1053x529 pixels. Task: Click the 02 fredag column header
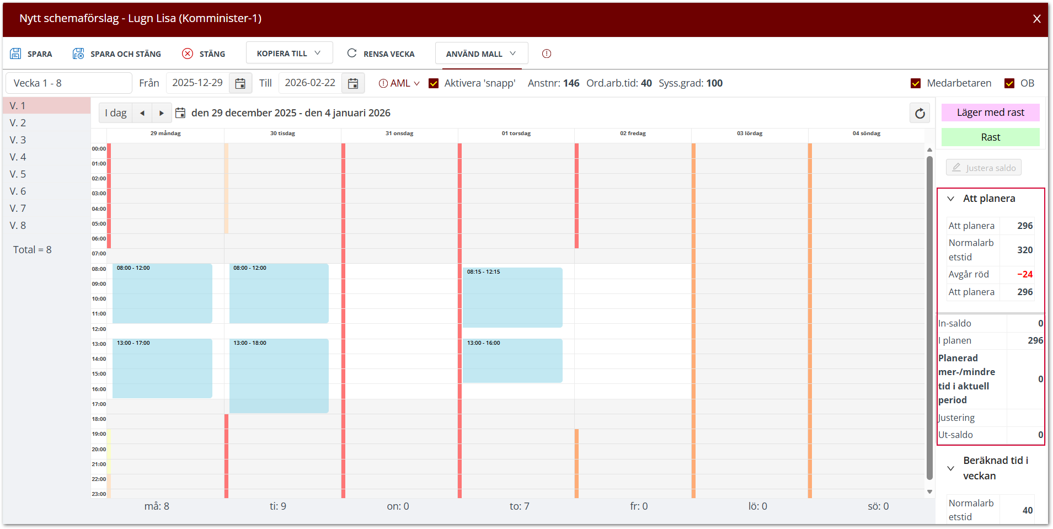633,133
